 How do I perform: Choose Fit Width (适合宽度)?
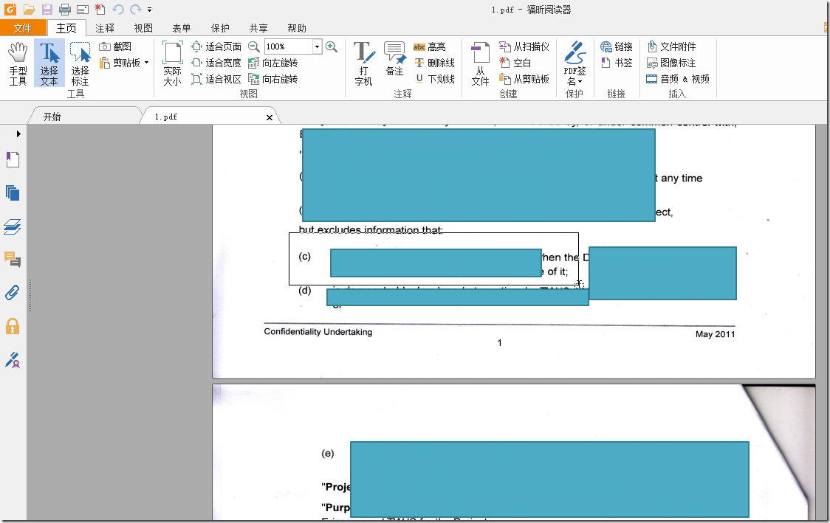pos(216,63)
